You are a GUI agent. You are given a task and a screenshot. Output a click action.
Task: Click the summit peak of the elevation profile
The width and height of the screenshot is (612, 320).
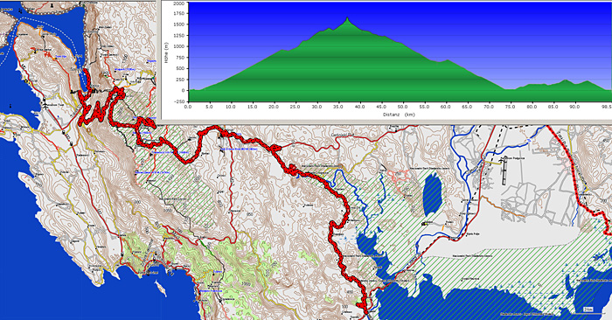point(347,18)
